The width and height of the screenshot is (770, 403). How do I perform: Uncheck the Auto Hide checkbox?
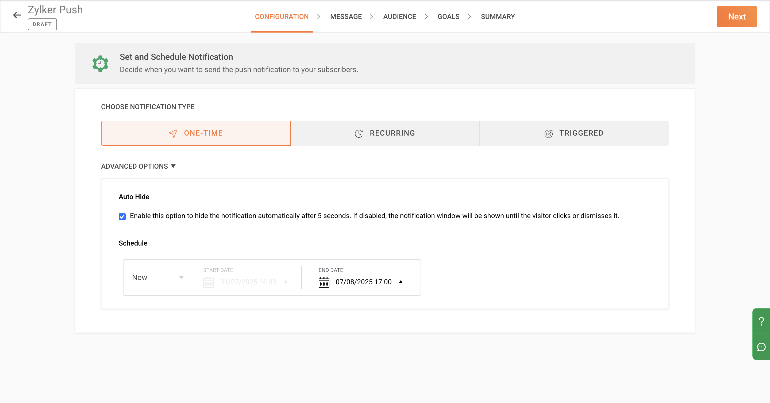(122, 216)
